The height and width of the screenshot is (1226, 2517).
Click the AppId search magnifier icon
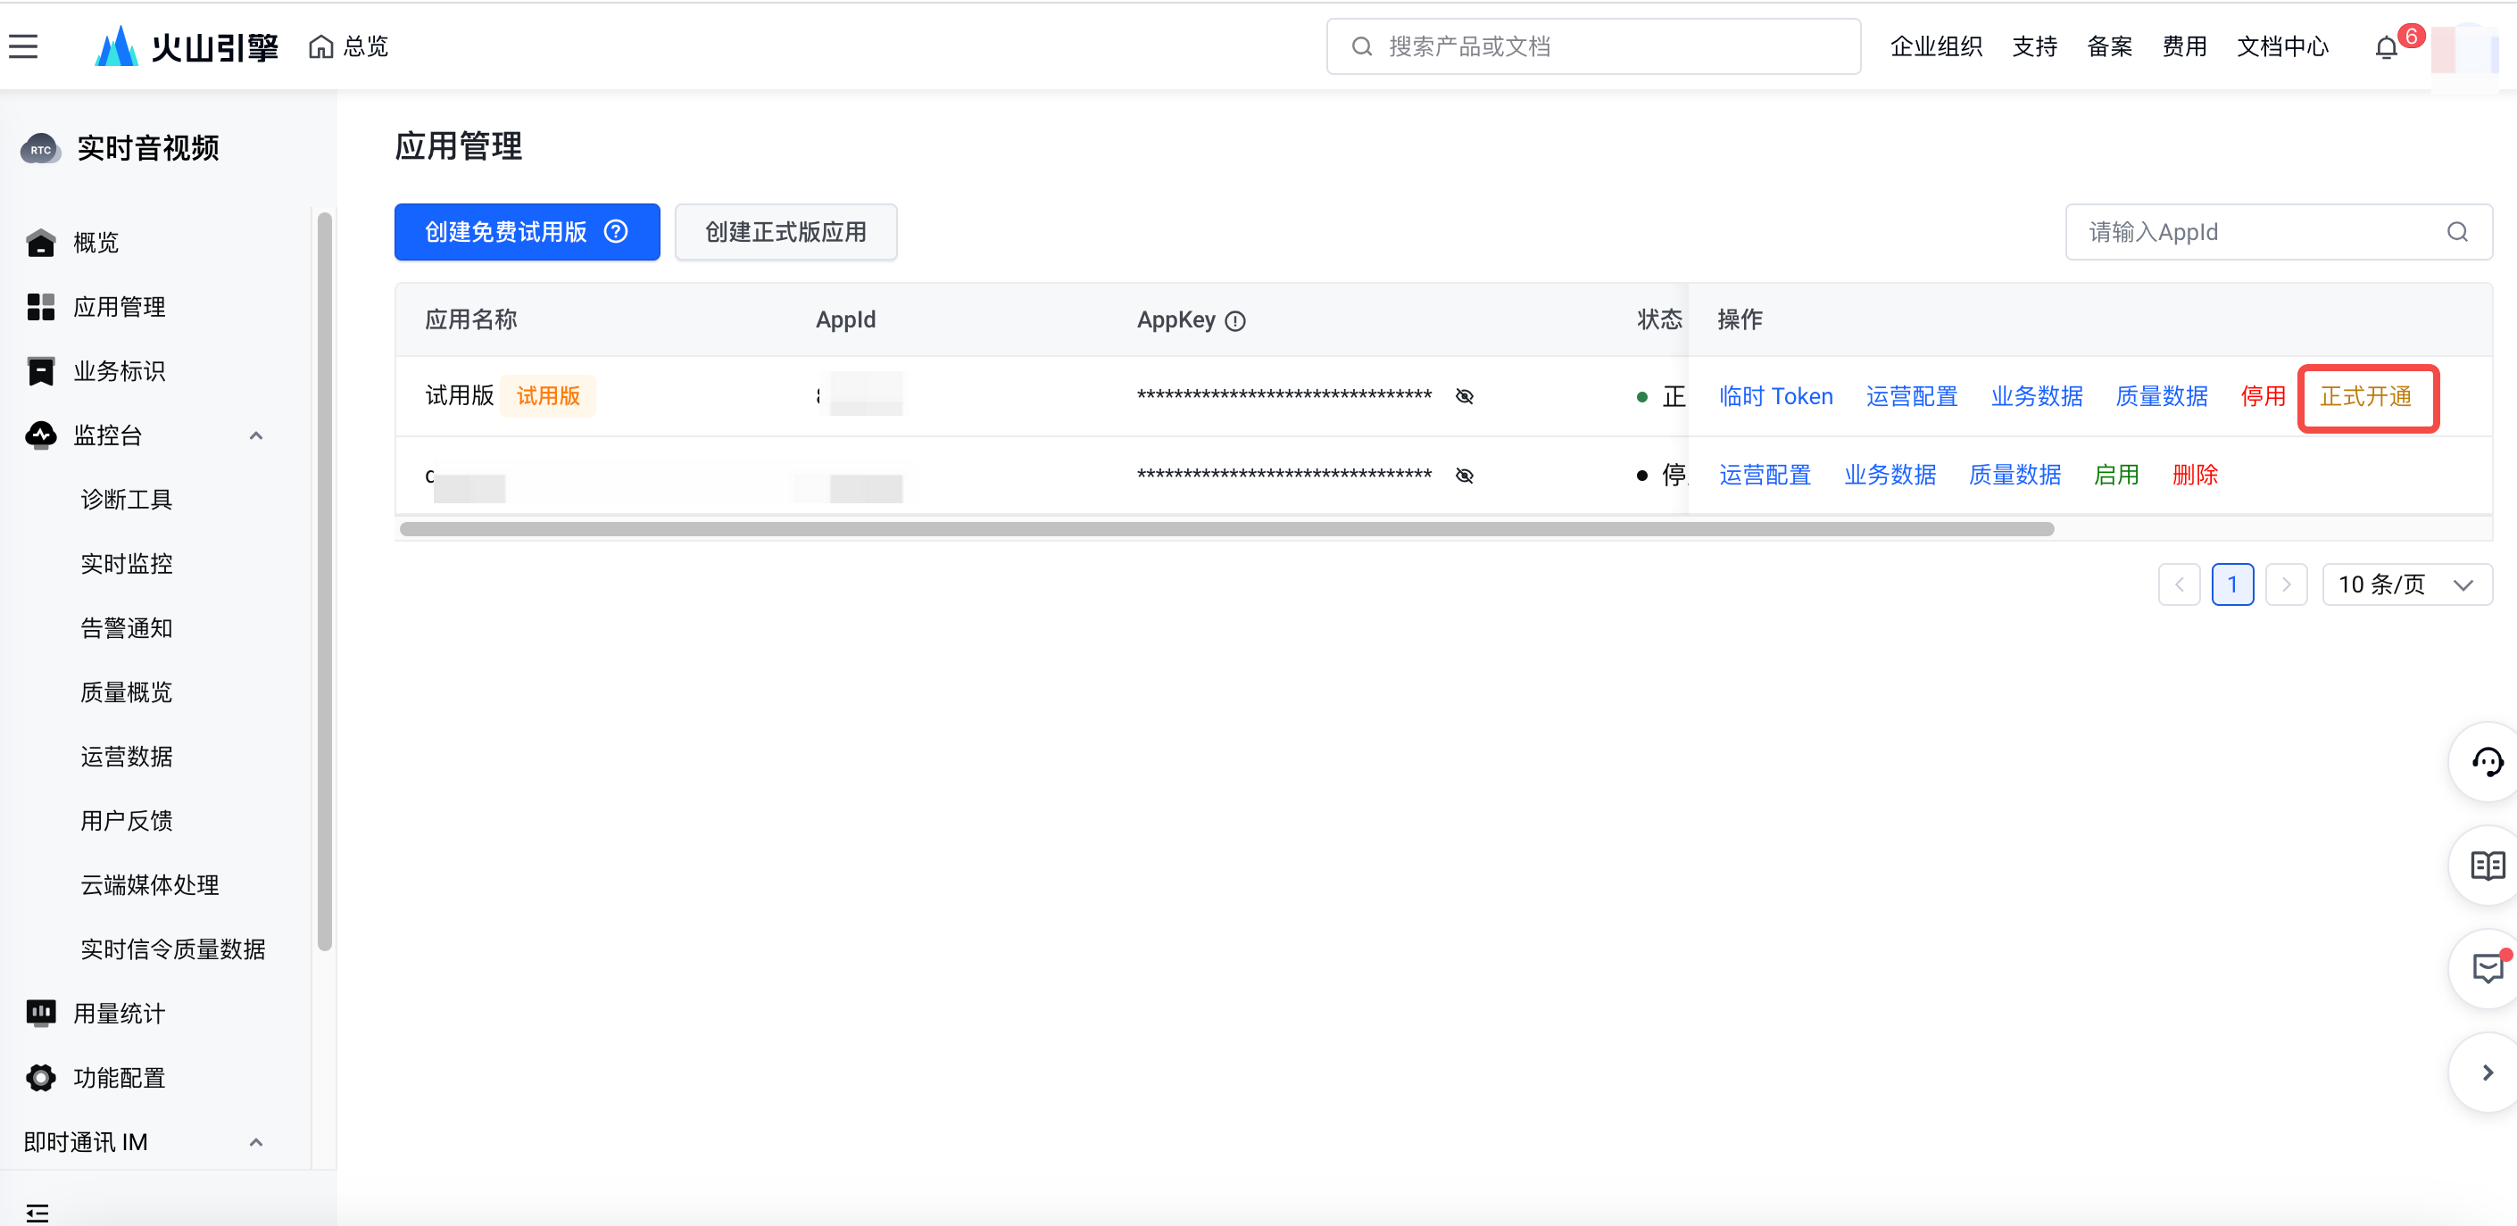(x=2456, y=231)
